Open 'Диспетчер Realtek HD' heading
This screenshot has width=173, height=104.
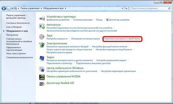coord(60,83)
